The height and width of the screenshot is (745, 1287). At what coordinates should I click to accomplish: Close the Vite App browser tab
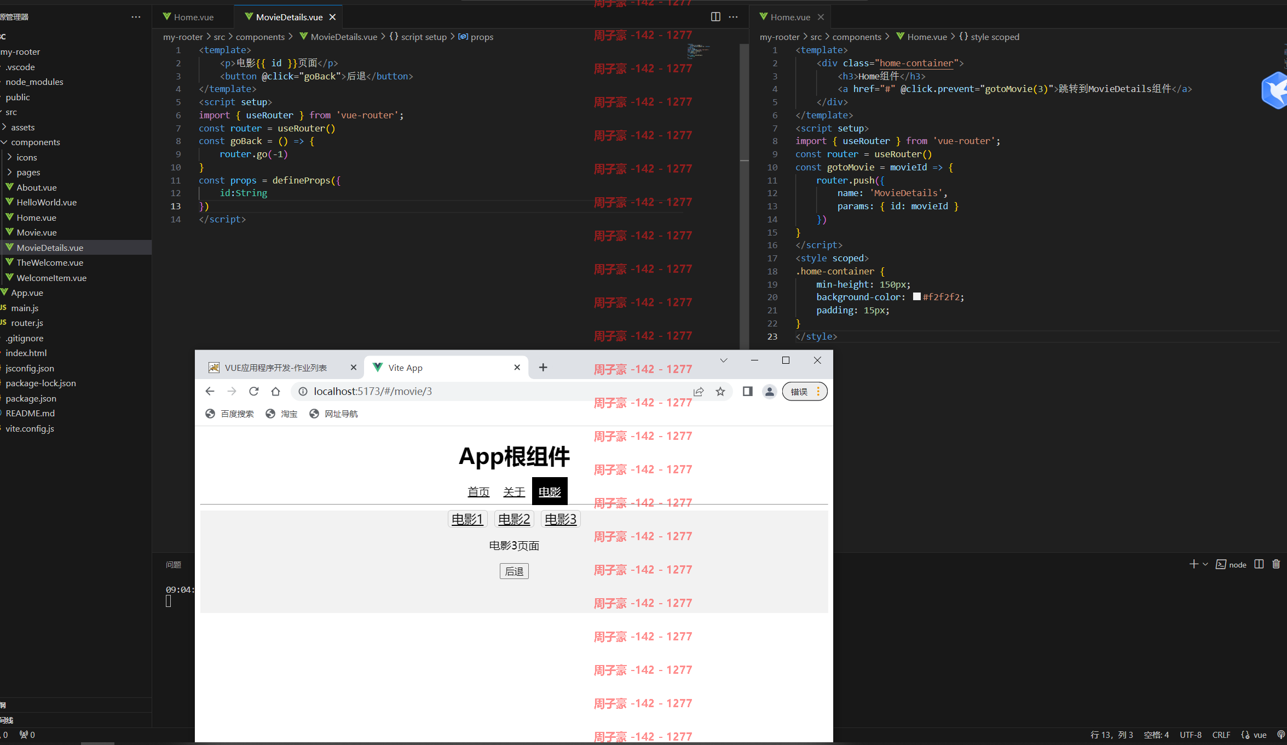click(x=517, y=368)
